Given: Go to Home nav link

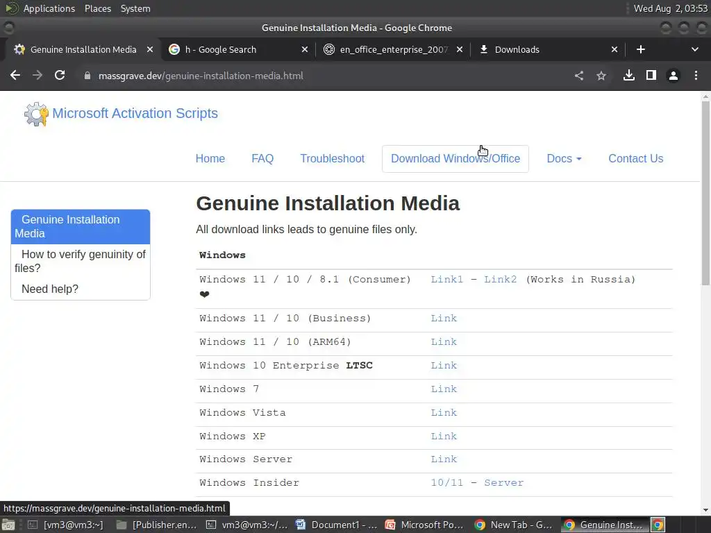Looking at the screenshot, I should point(210,159).
